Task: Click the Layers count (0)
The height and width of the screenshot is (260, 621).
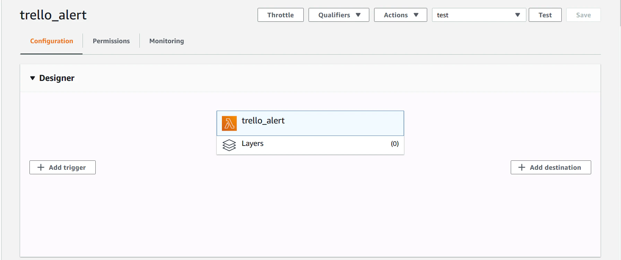Action: click(395, 144)
